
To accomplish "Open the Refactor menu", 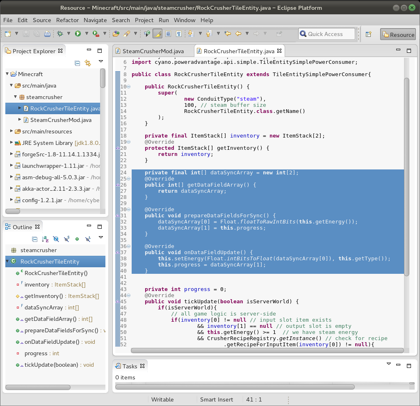I will coord(67,20).
